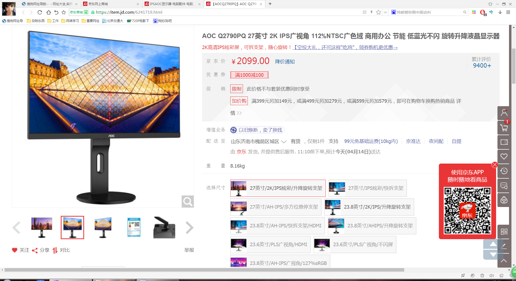Switch to 搜狗网址导航 browser tab

50,4
